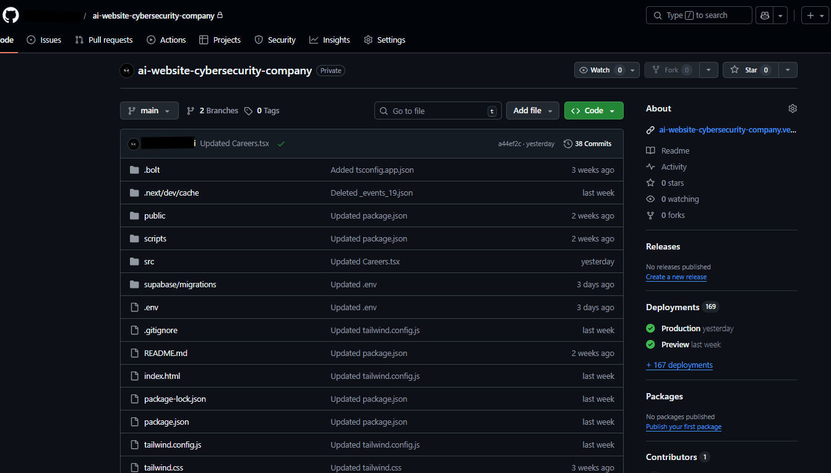View the 0 stars link
The height and width of the screenshot is (473, 831).
coord(673,183)
